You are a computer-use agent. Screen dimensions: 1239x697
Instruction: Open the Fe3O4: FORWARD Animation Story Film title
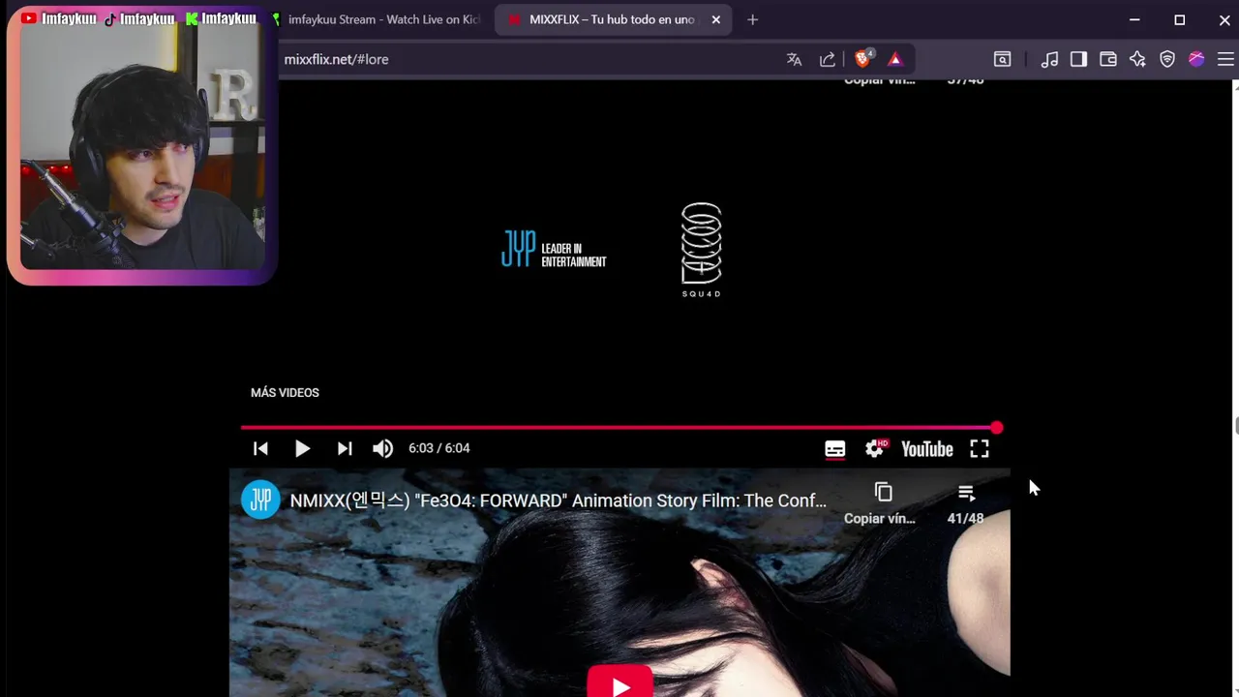click(559, 500)
